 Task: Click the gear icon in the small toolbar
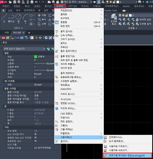coord(40,38)
